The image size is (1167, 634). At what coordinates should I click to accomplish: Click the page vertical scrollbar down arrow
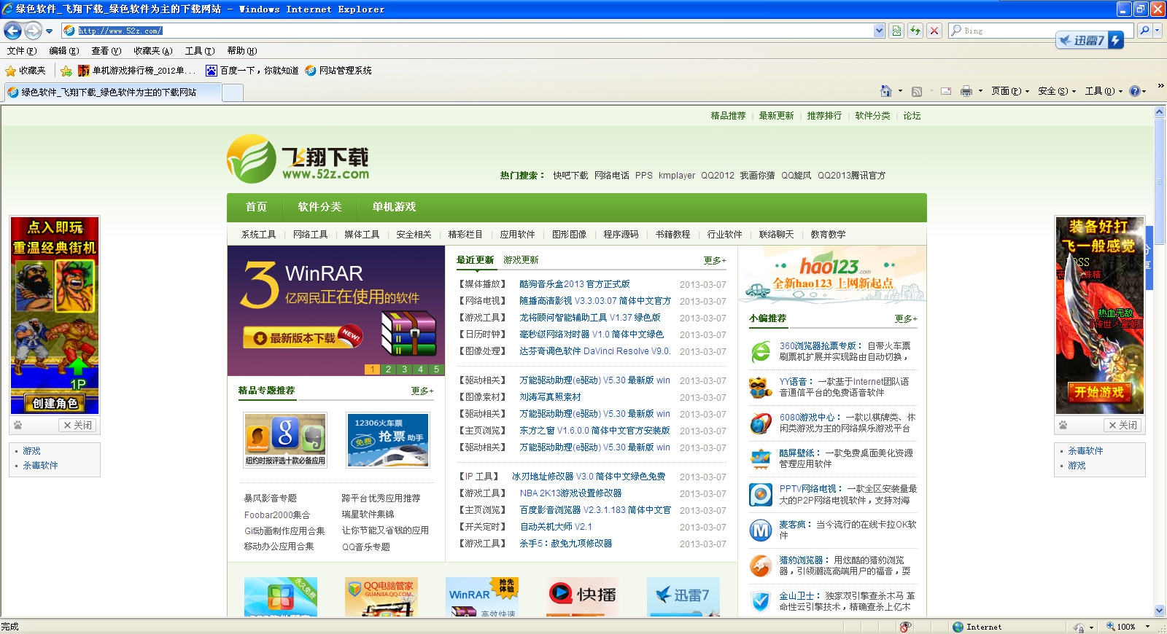[1160, 611]
